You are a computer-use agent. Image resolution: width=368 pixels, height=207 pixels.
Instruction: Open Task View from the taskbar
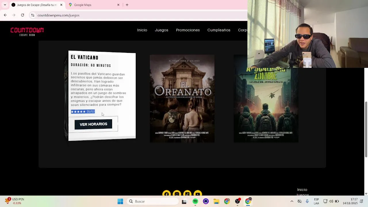coord(184,202)
